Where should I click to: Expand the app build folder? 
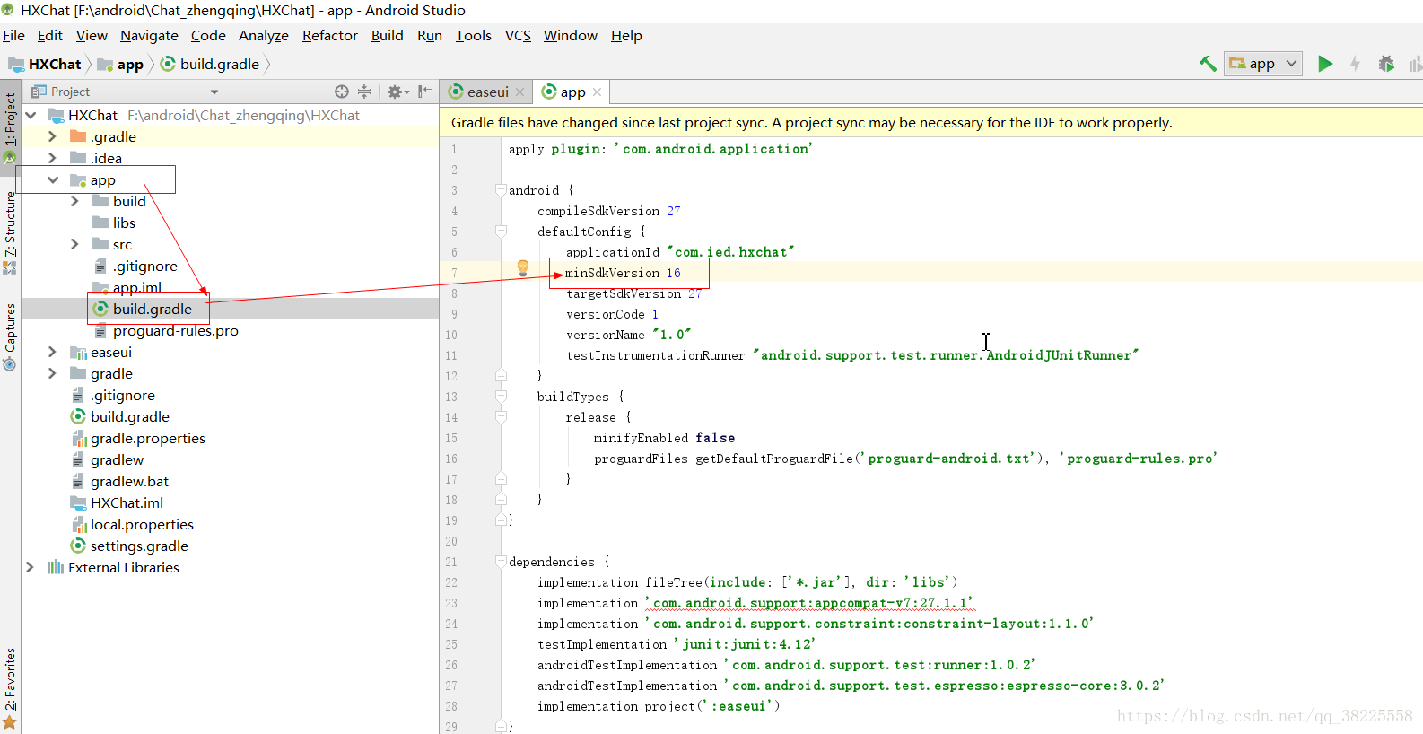(x=74, y=201)
